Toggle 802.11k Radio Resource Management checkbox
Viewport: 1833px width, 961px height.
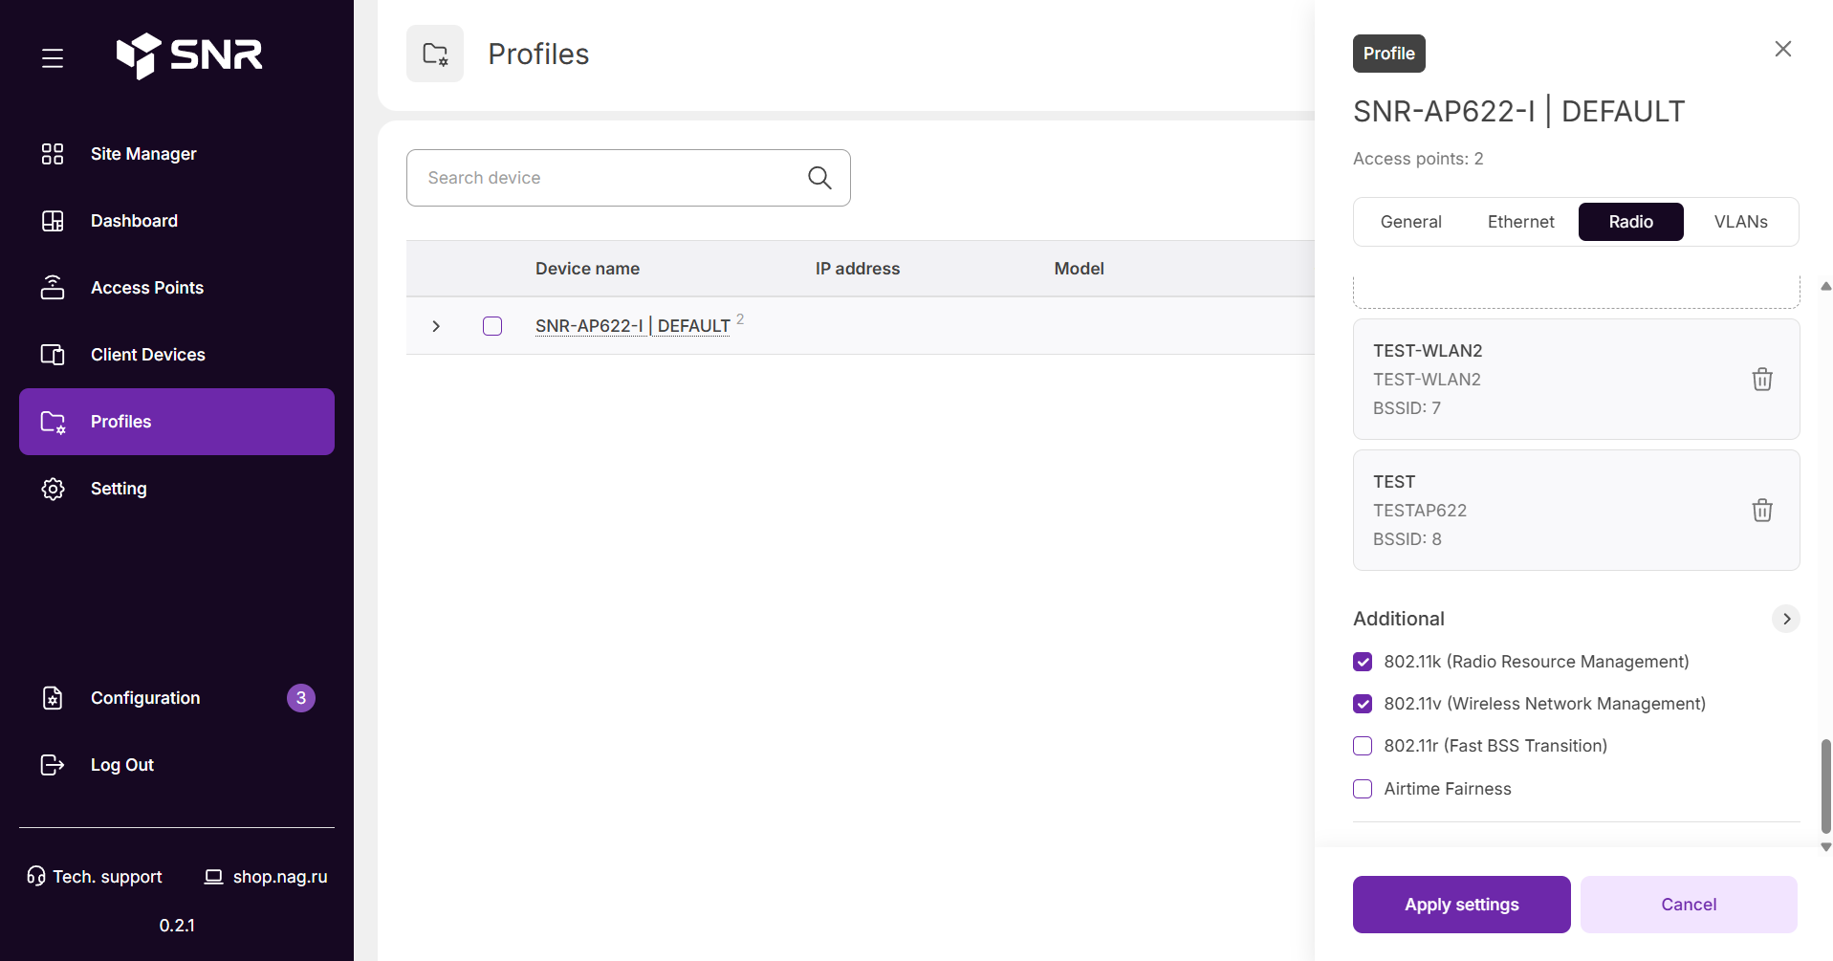[1363, 662]
